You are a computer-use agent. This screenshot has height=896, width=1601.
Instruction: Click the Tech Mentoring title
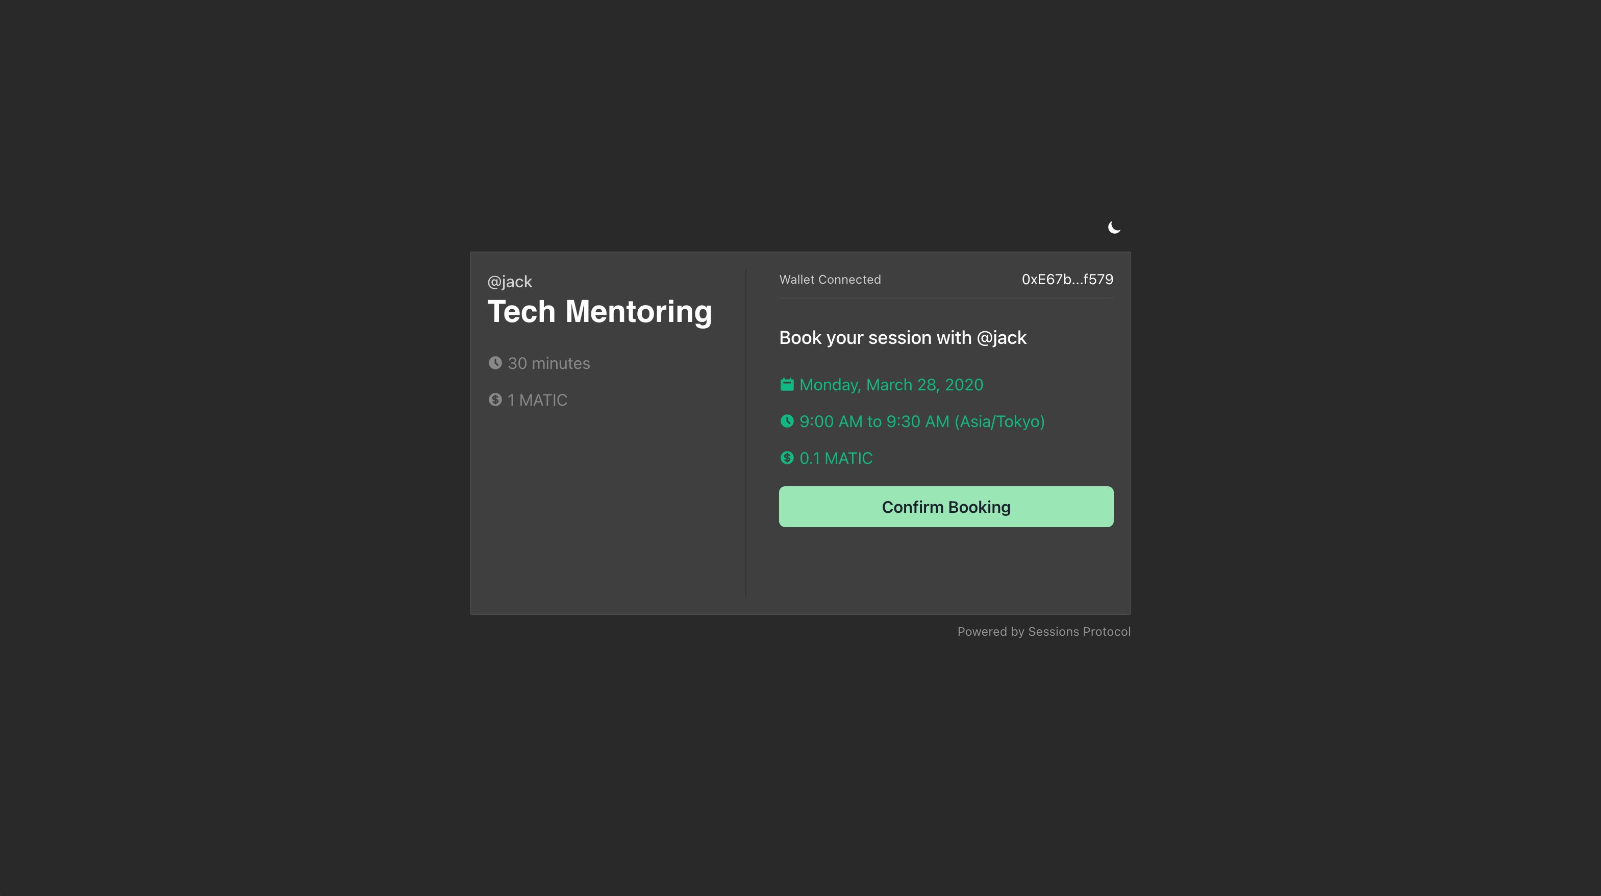click(x=600, y=312)
